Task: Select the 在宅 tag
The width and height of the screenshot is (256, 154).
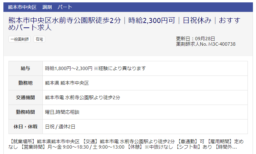Action: 39,39
